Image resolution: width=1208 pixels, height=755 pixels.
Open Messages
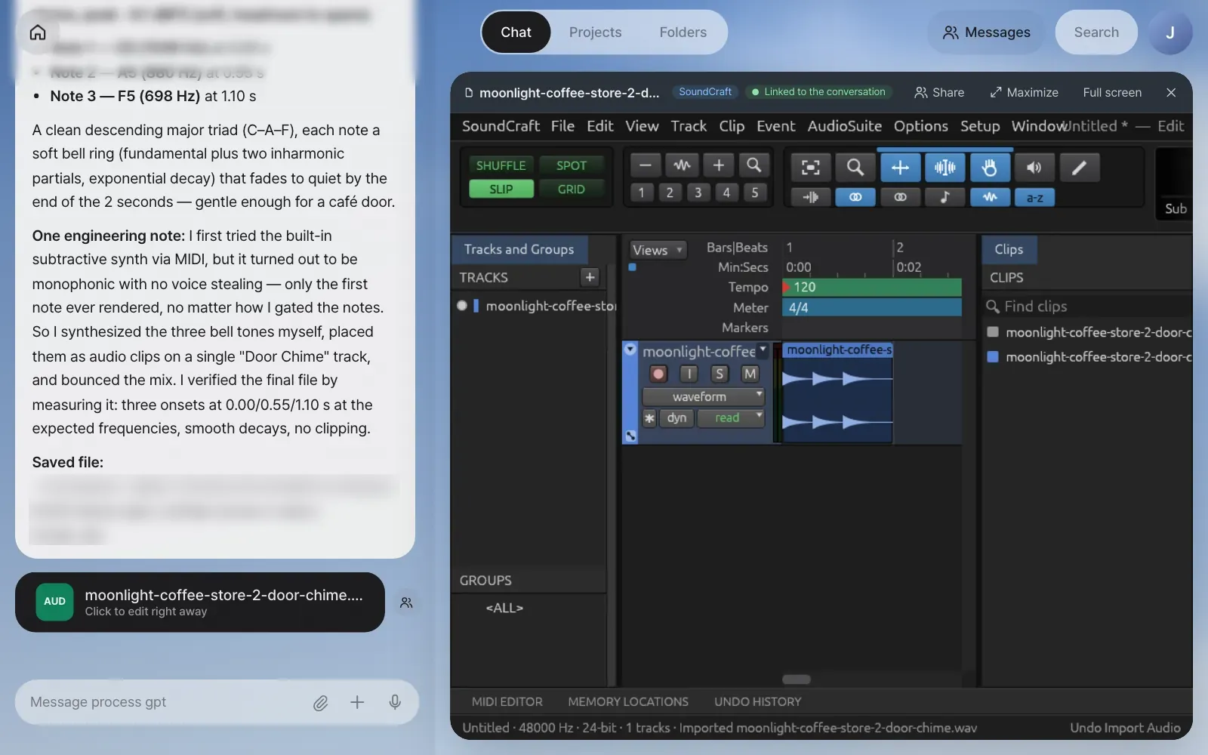(986, 32)
